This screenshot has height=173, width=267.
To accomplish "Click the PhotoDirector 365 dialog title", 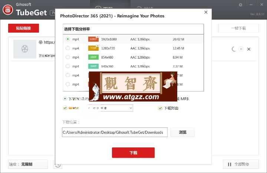I will [112, 16].
